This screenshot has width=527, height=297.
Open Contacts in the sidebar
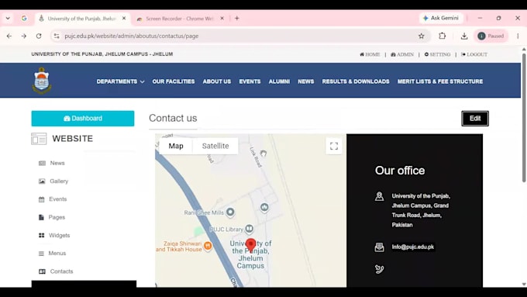[x=56, y=271]
